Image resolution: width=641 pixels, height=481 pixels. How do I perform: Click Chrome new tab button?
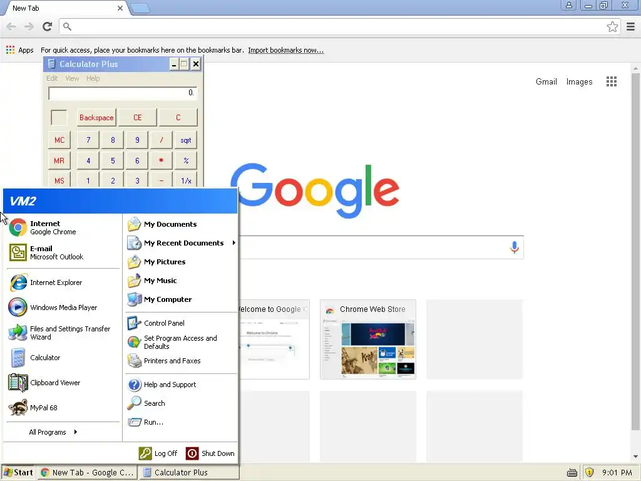click(x=140, y=8)
